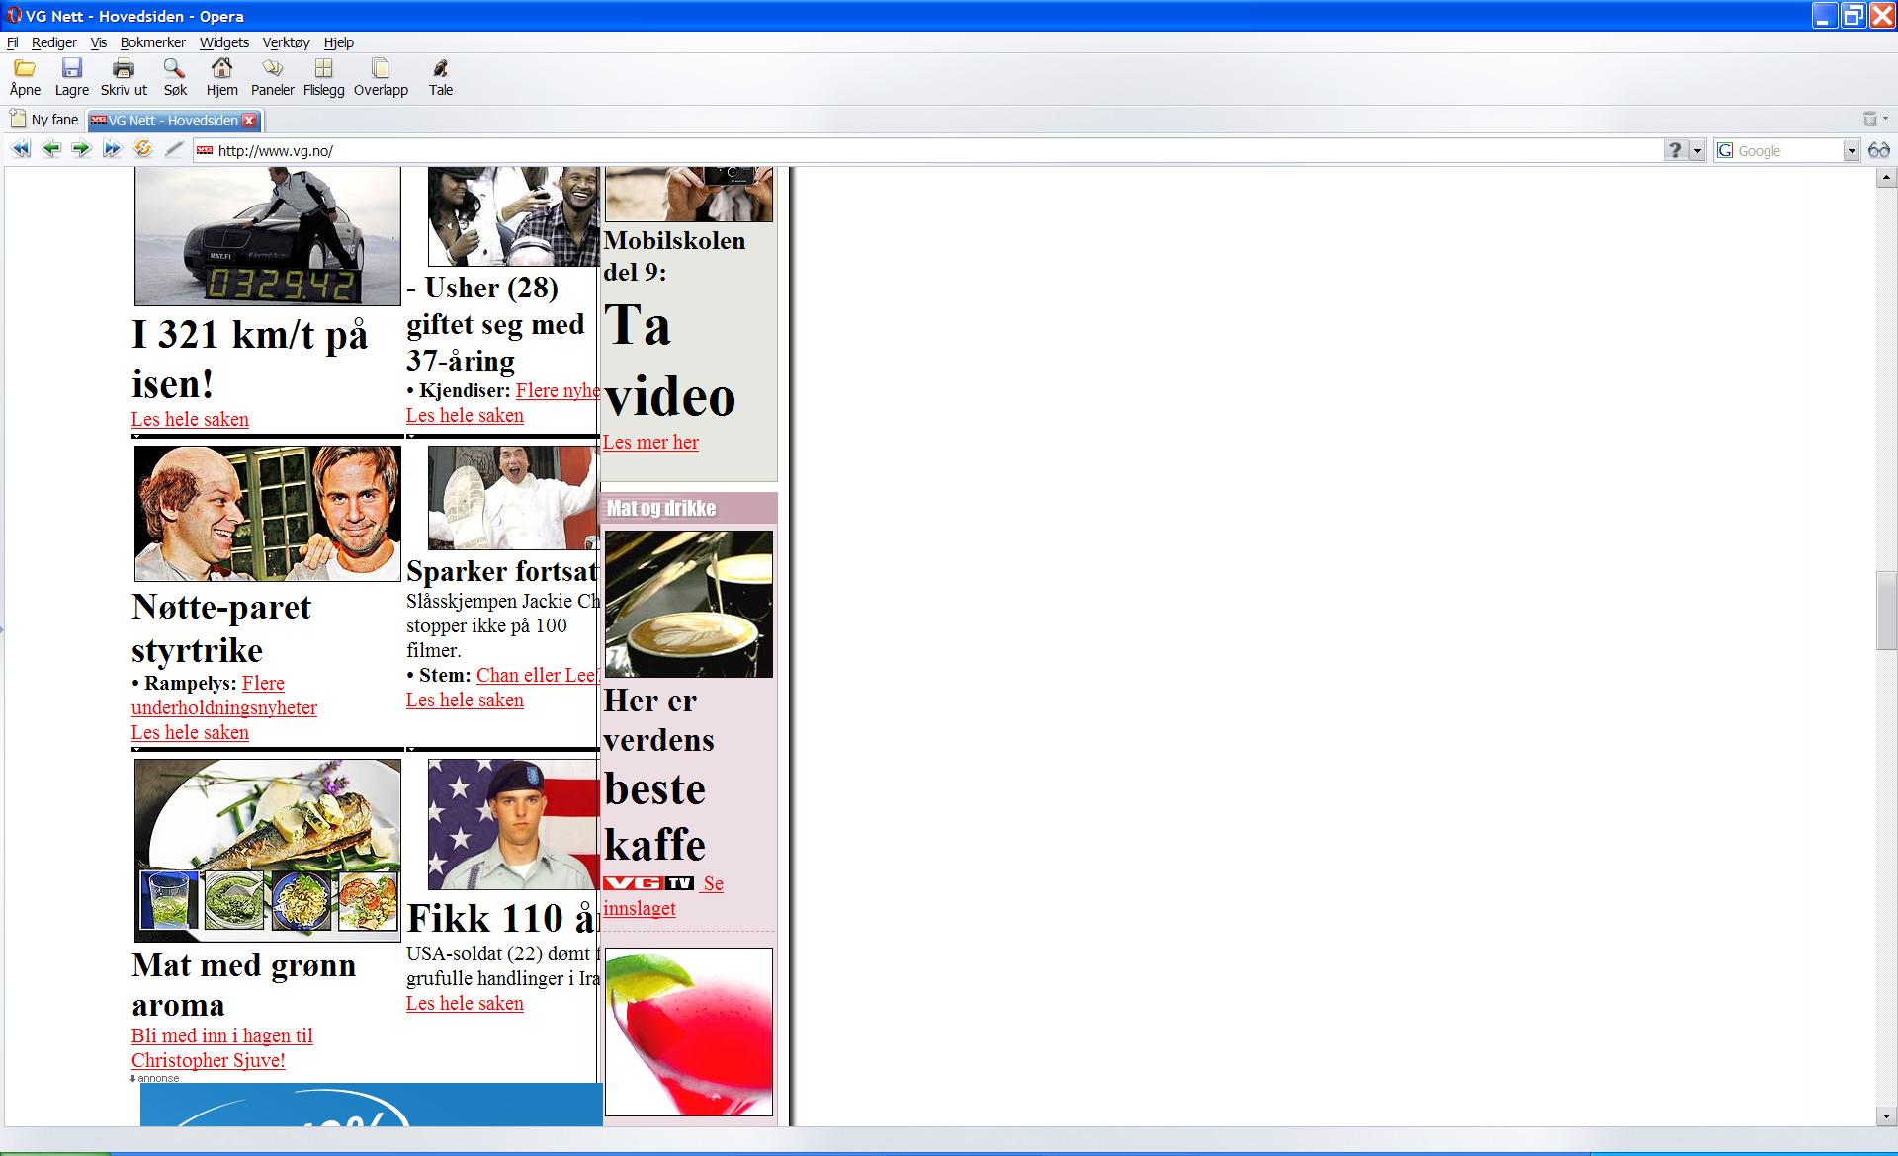Click headline Mat med grønn aroma

(243, 984)
